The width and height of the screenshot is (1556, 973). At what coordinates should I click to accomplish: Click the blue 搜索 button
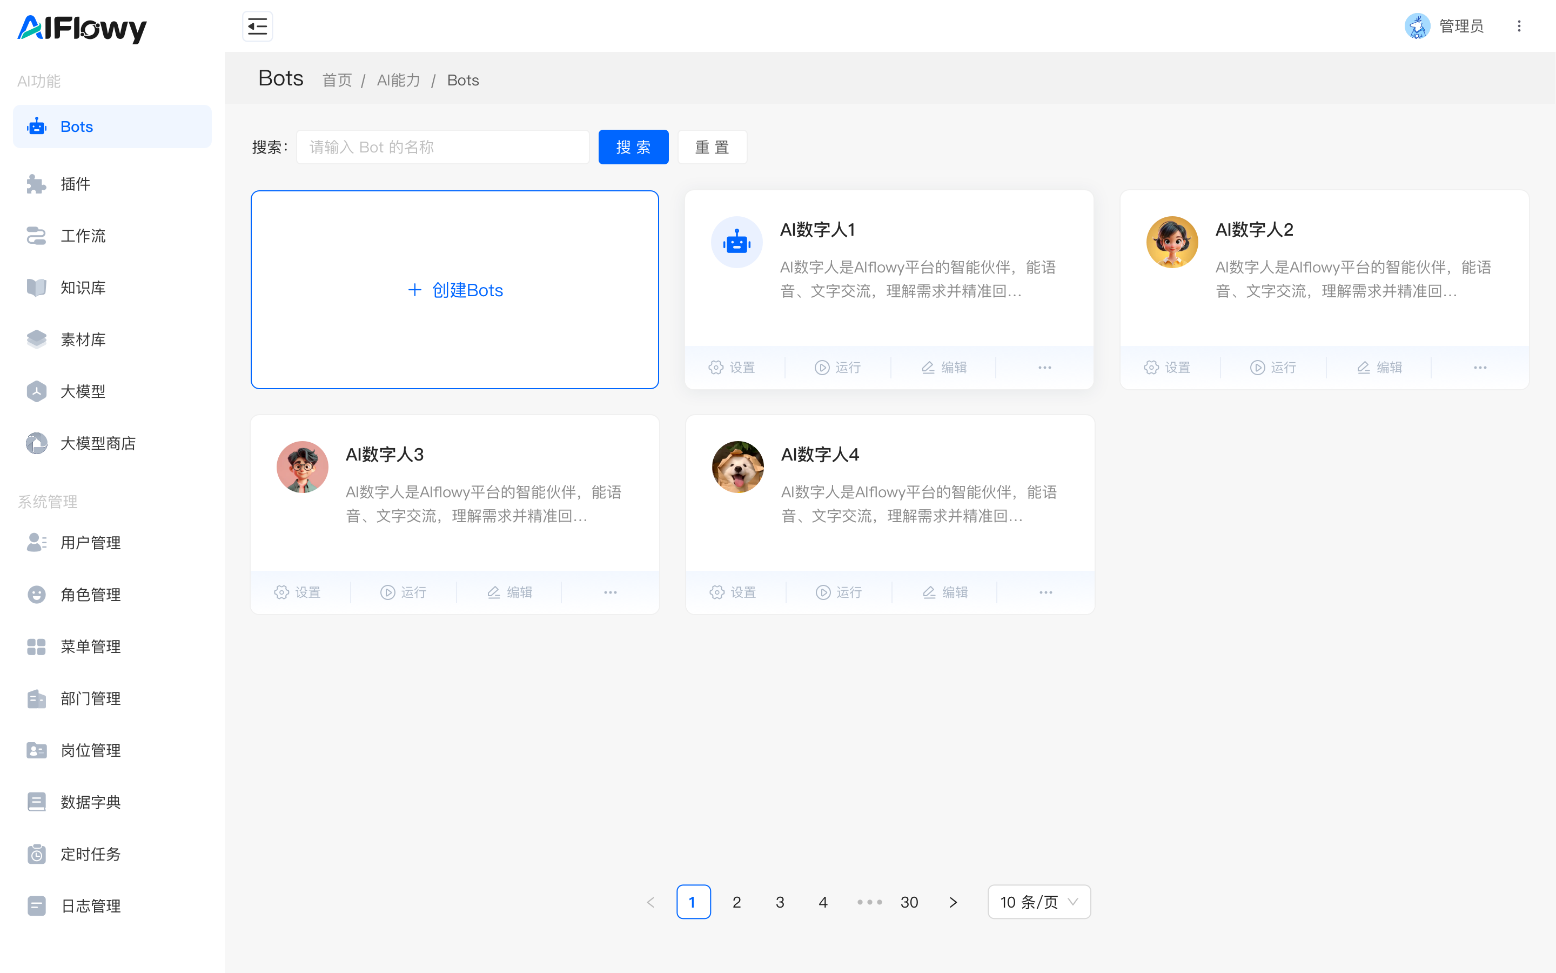coord(633,148)
